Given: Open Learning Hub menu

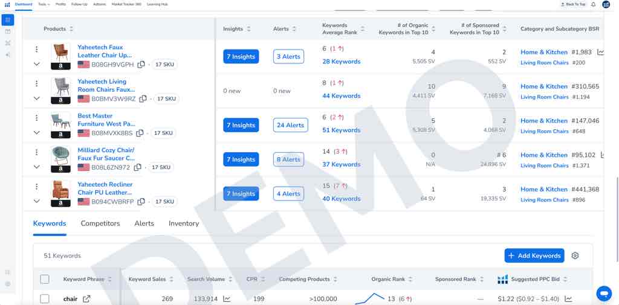Looking at the screenshot, I should [x=157, y=4].
